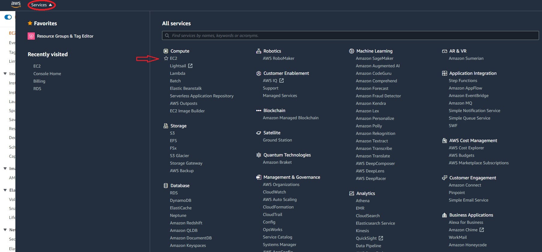This screenshot has height=252, width=542.
Task: Open EC2 under Recently visited
Action: pos(37,66)
